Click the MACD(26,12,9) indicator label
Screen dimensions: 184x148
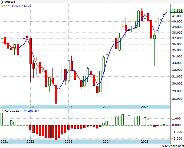[11, 111]
